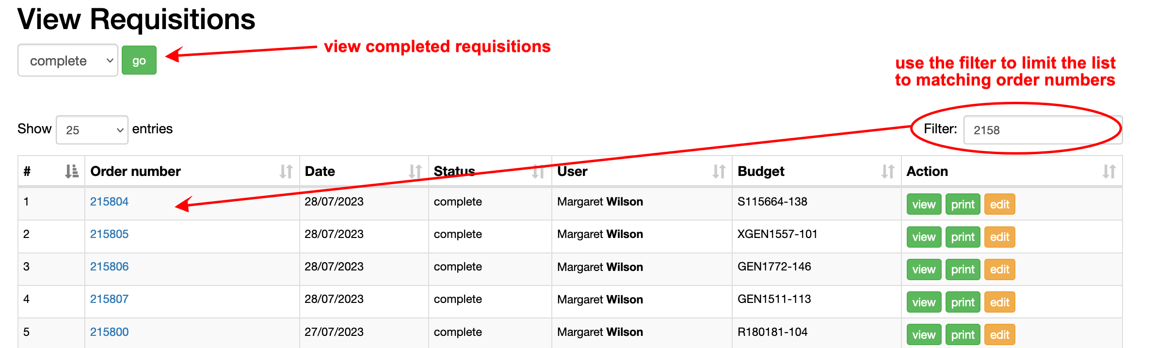The image size is (1156, 348).
Task: Print requisition 215807
Action: [963, 302]
